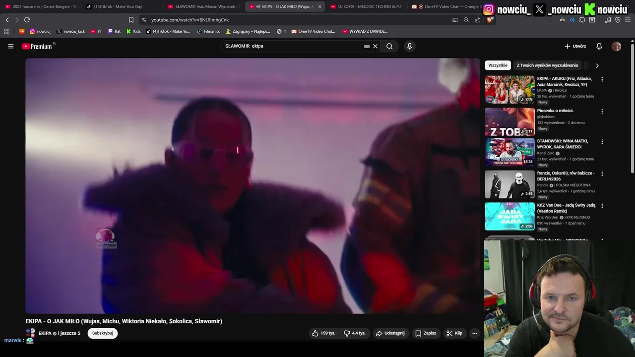This screenshot has height=357, width=635.
Task: Go to YouTube Premium home logo
Action: pyautogui.click(x=38, y=46)
